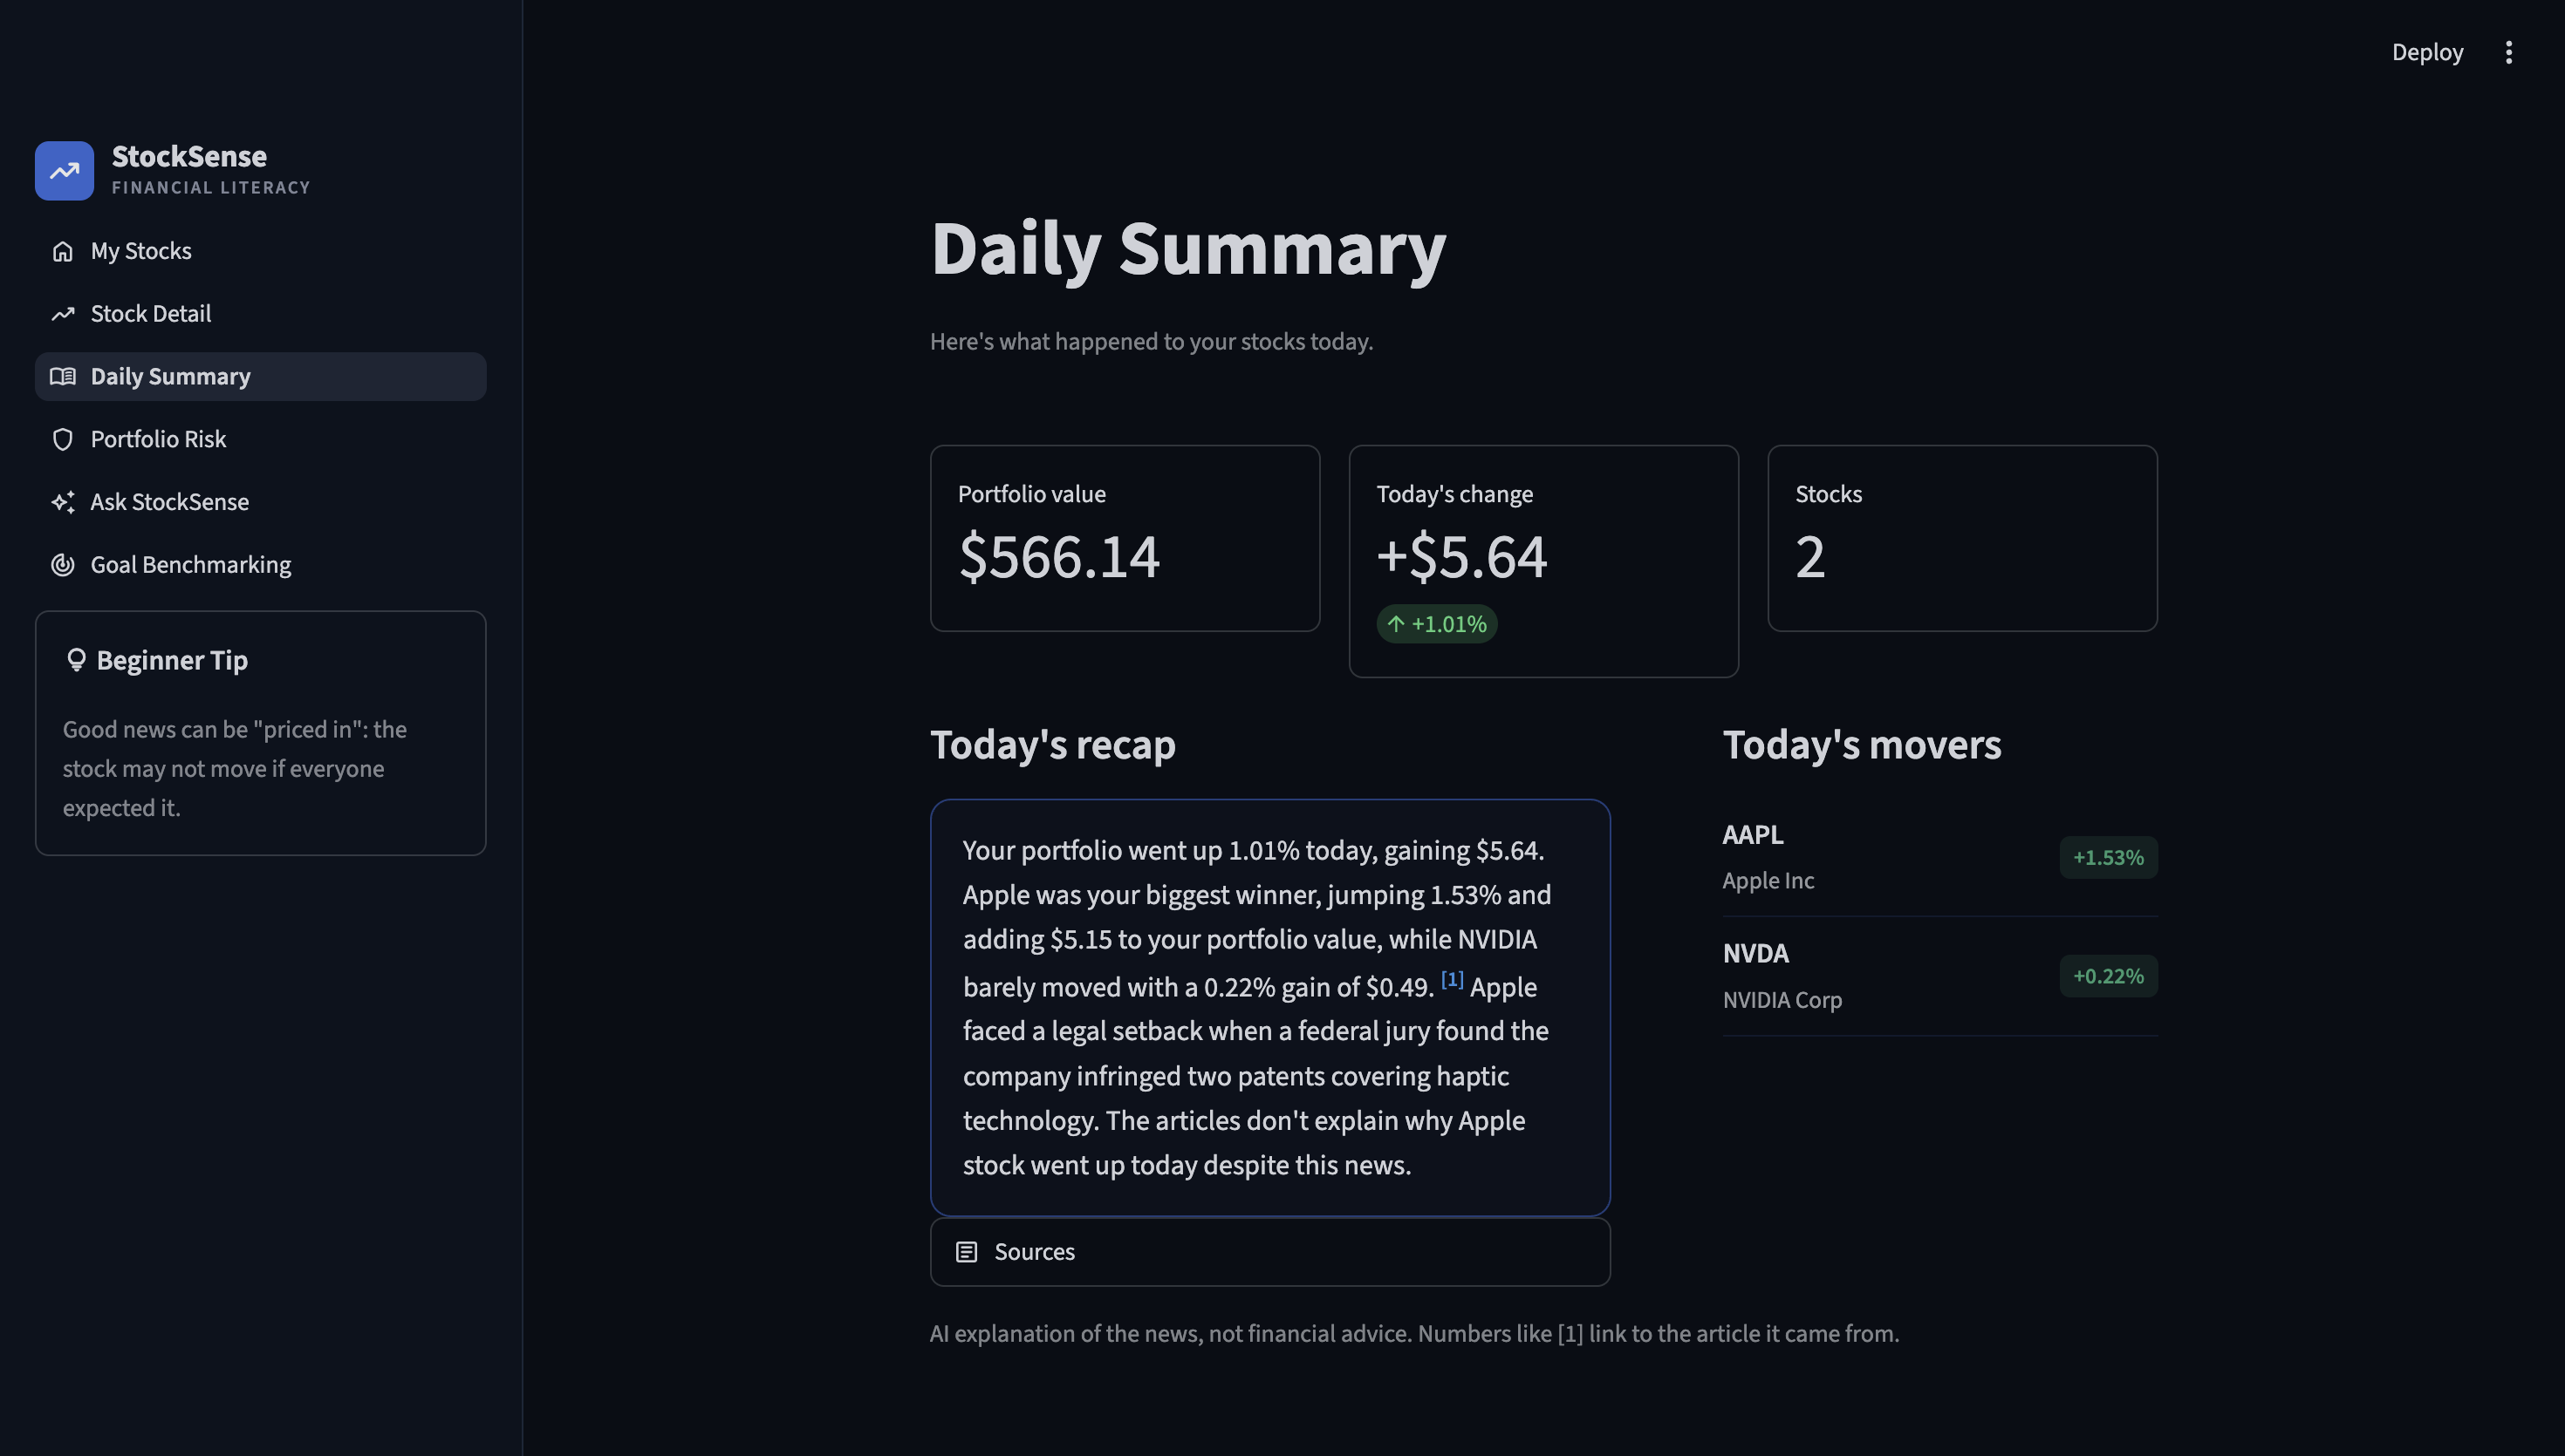
Task: Select the AAPL Apple Inc mover row
Action: [x=1939, y=857]
